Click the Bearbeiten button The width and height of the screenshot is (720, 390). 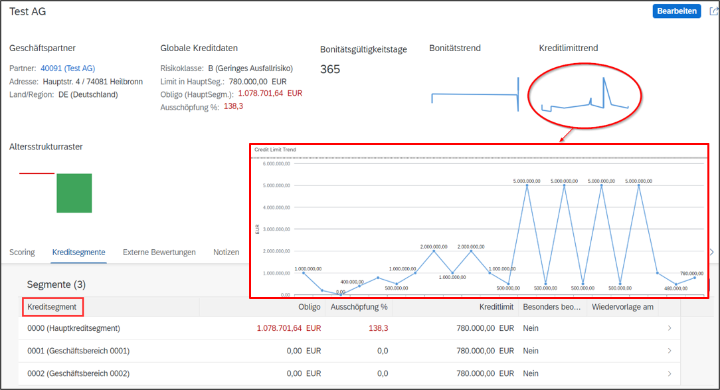[676, 11]
